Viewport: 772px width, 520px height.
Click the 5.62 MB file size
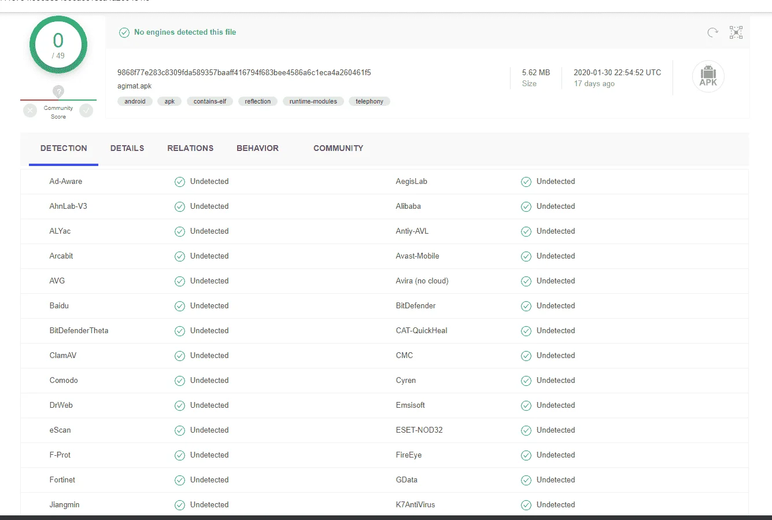[x=536, y=73]
